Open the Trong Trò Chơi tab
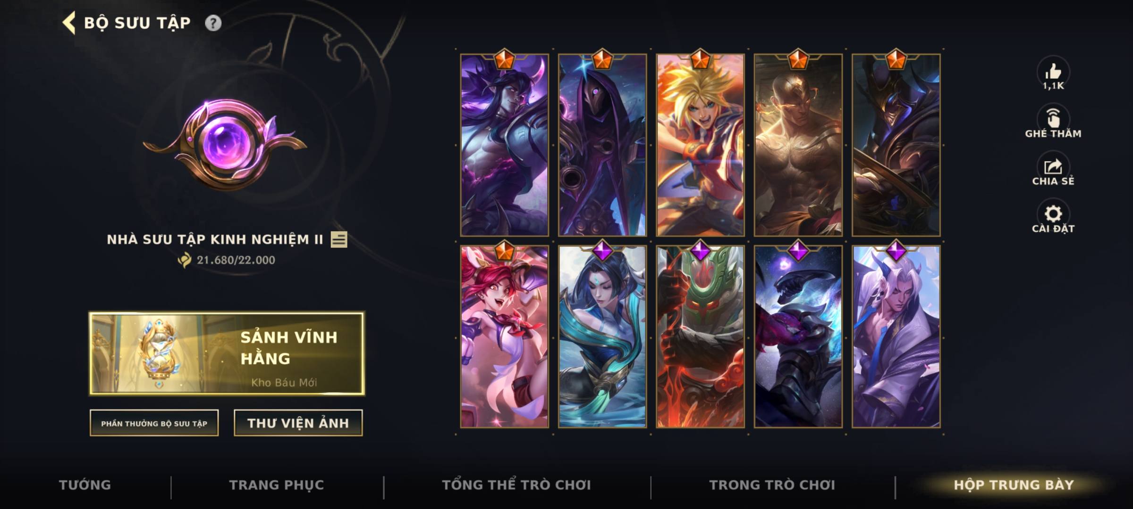The width and height of the screenshot is (1133, 509). click(772, 485)
